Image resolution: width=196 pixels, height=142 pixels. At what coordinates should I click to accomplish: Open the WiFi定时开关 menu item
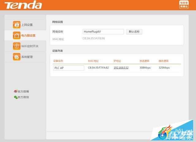point(25,46)
